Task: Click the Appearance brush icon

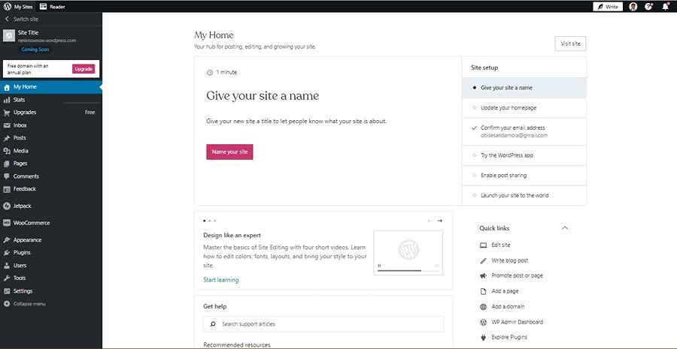Action: tap(7, 240)
